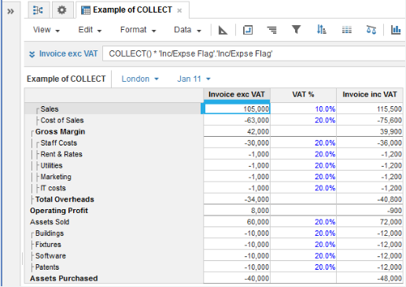Viewport: 406px width, 287px height.
Task: Select the Marketing row label
Action: 56,177
